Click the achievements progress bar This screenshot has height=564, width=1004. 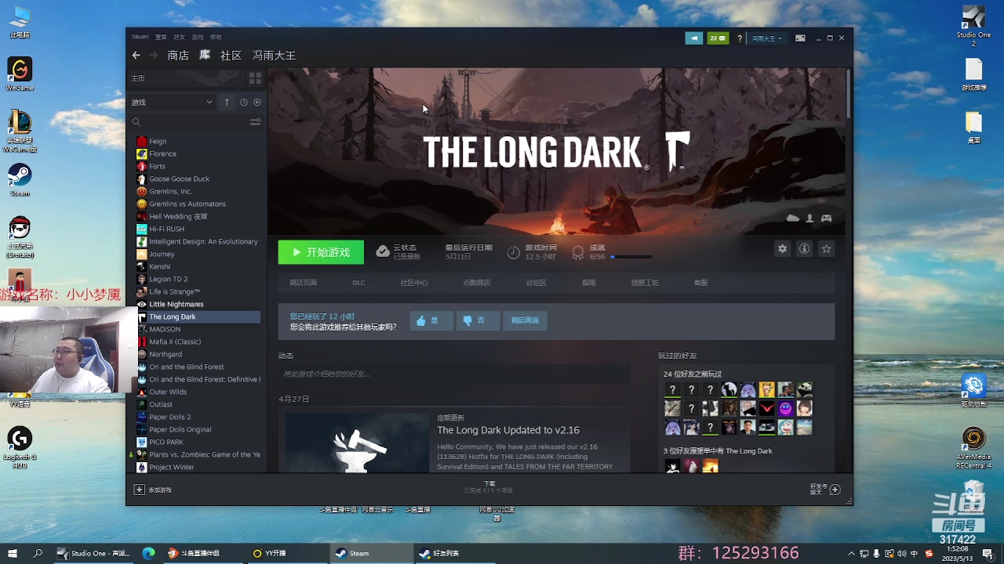(631, 257)
